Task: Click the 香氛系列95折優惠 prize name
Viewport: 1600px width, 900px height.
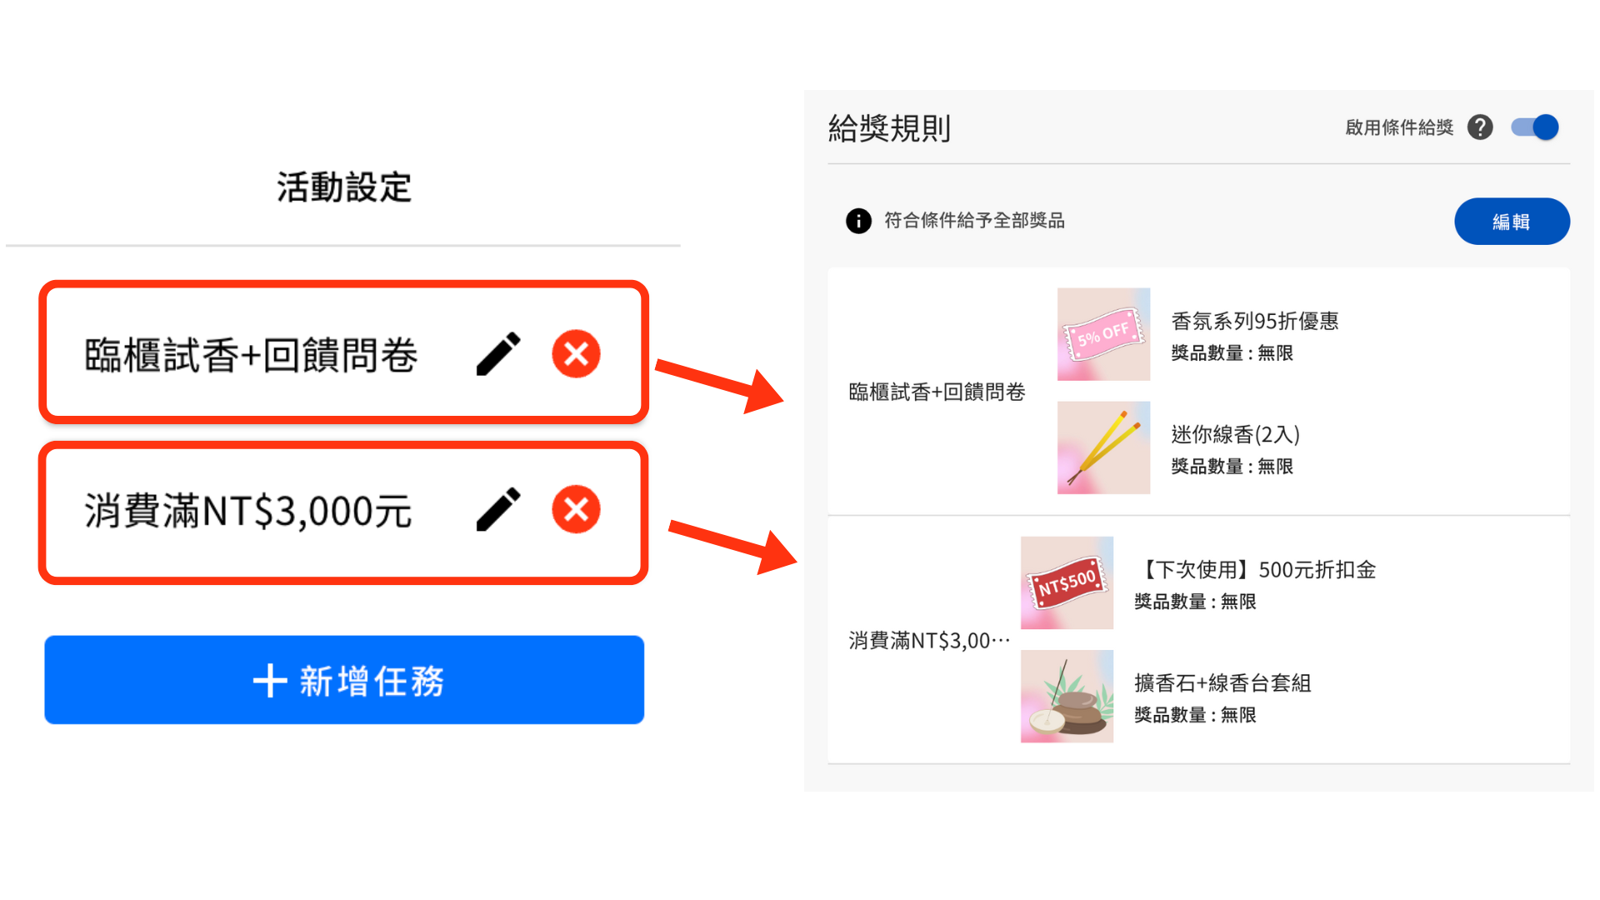Action: pos(1254,321)
